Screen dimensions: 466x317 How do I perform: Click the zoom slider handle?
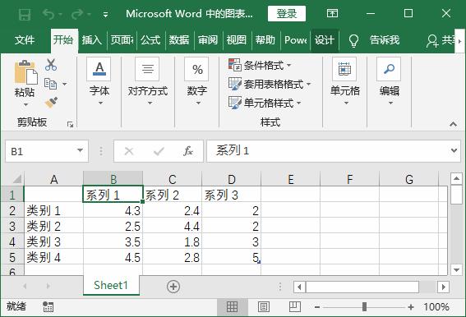click(364, 307)
